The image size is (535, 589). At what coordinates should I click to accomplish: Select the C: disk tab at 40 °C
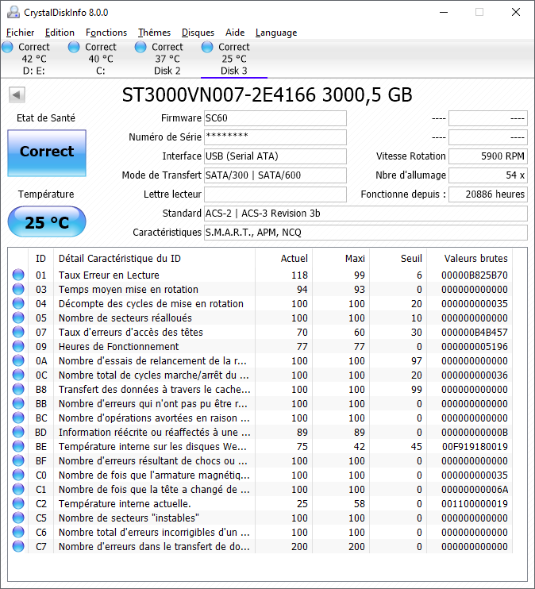pos(100,59)
